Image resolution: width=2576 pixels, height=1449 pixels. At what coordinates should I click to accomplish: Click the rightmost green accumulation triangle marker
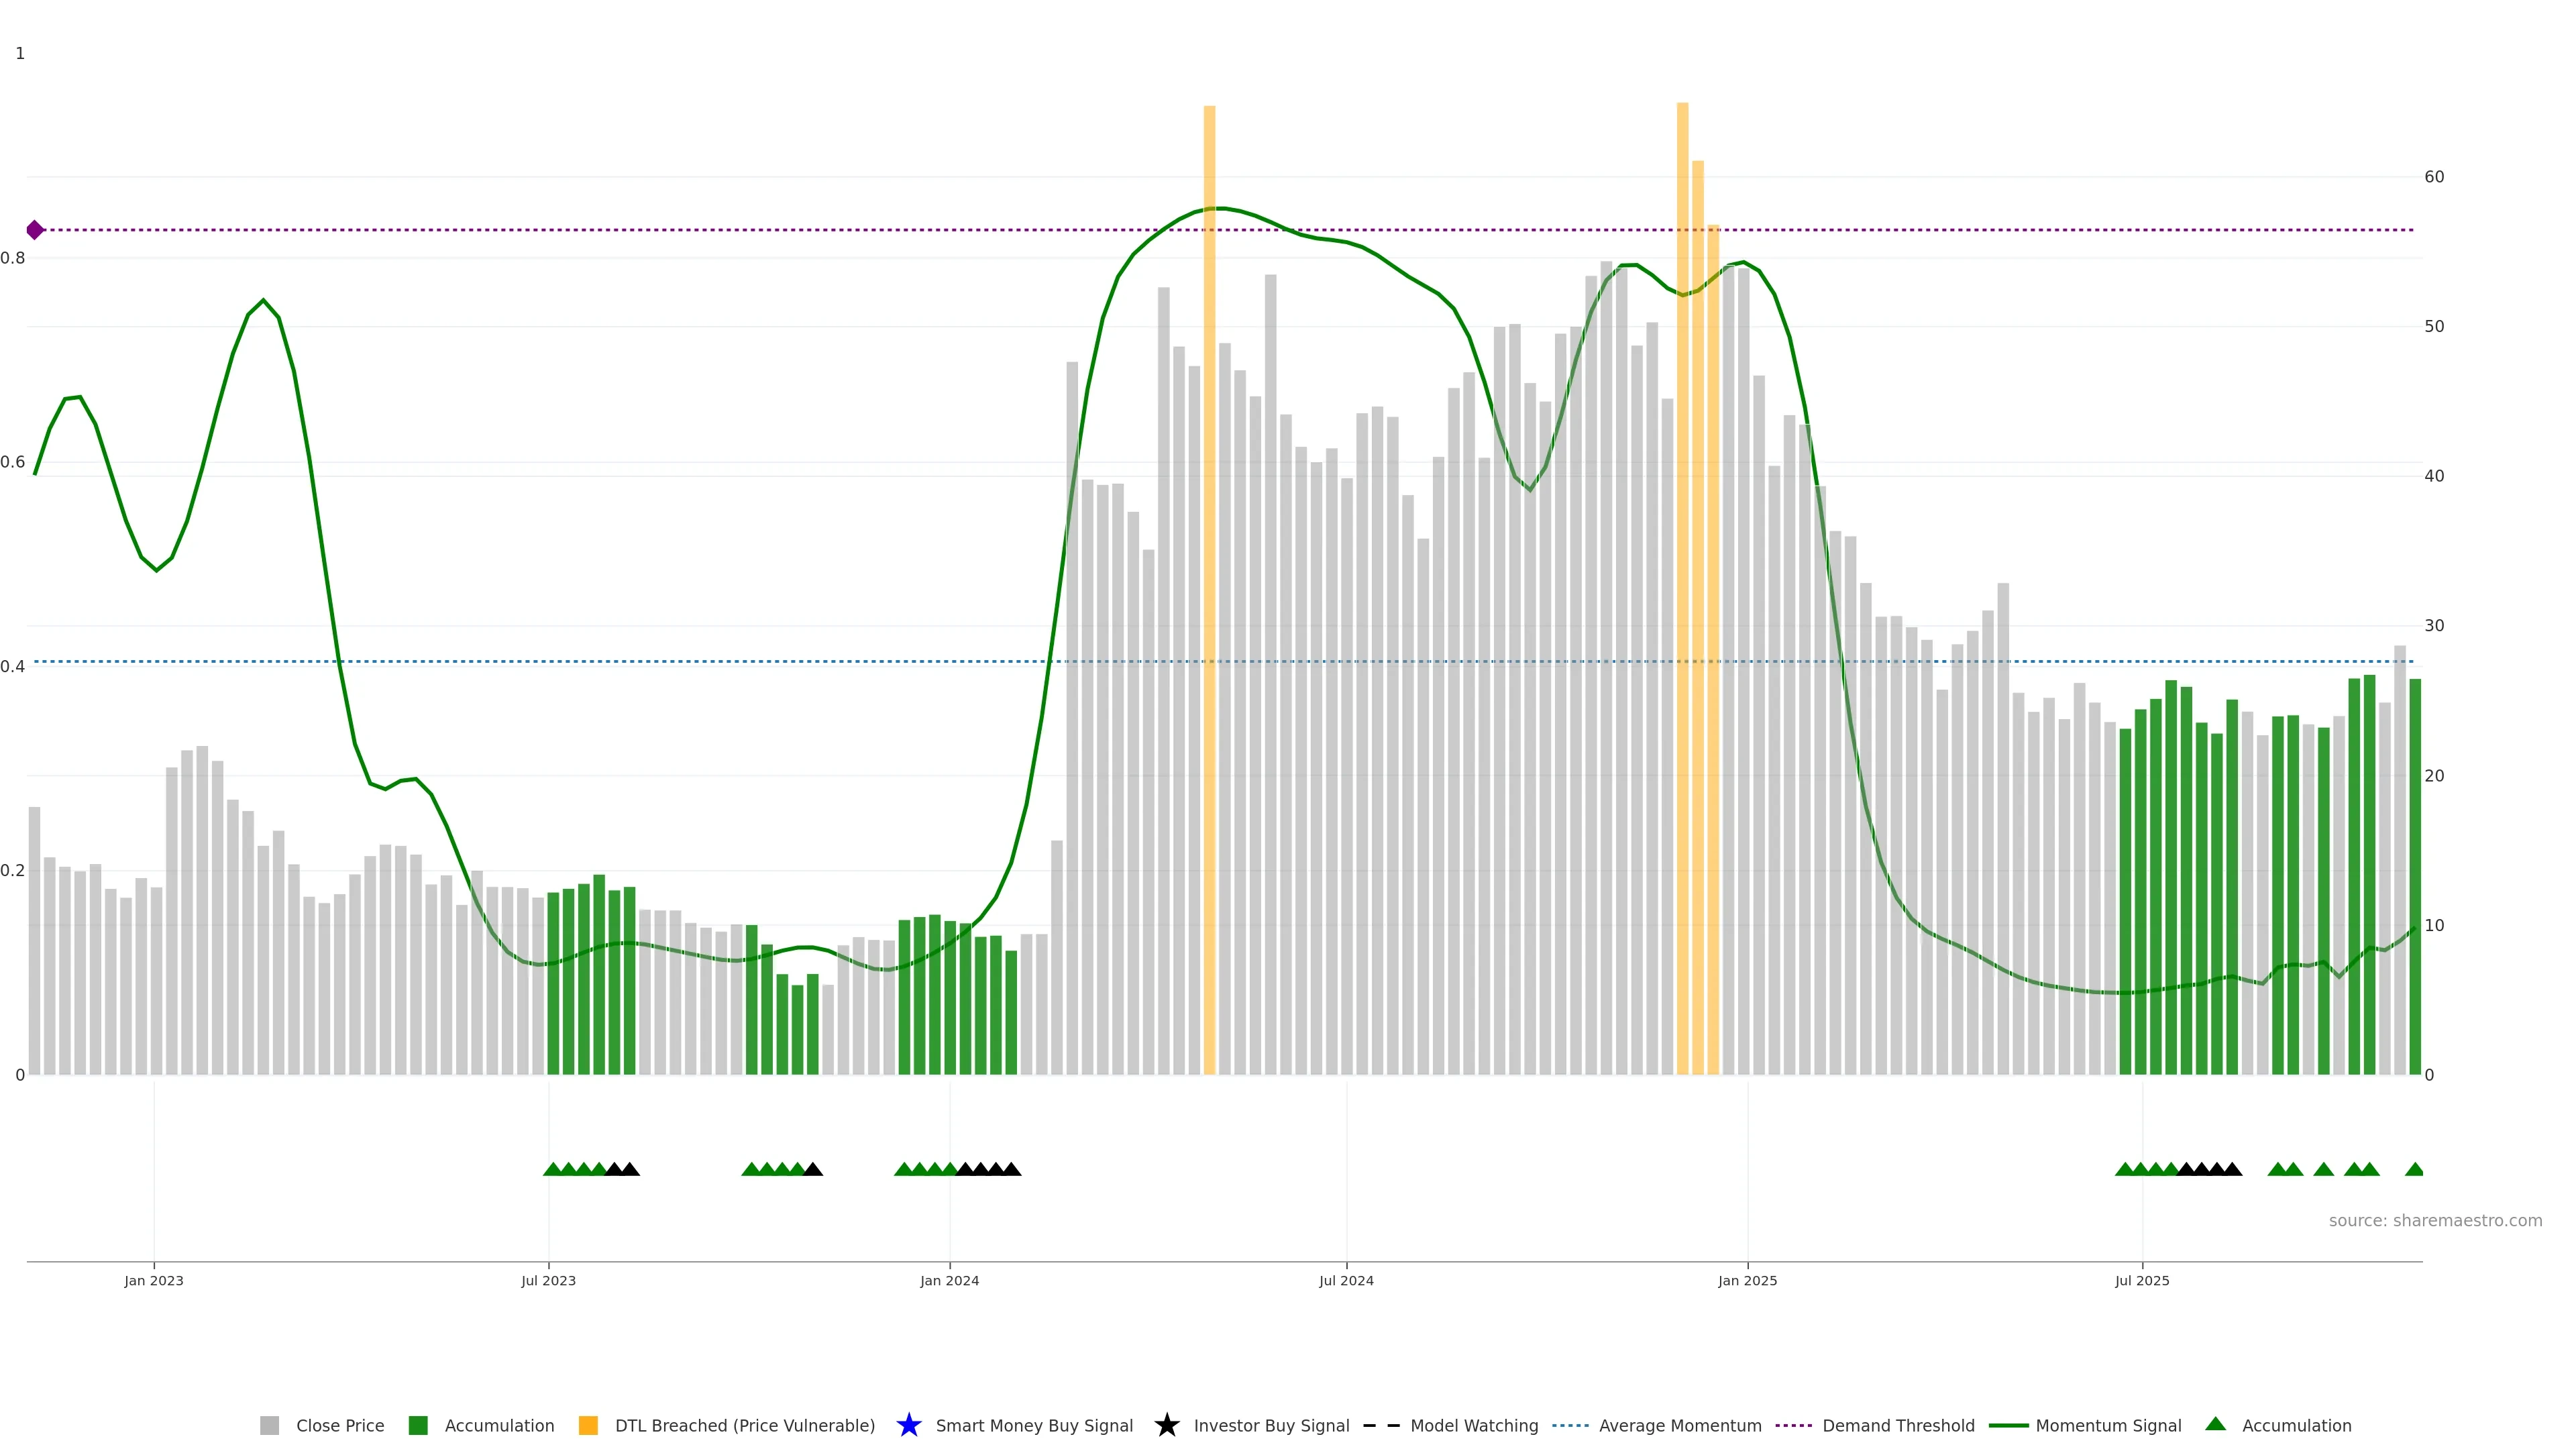pyautogui.click(x=2413, y=1169)
